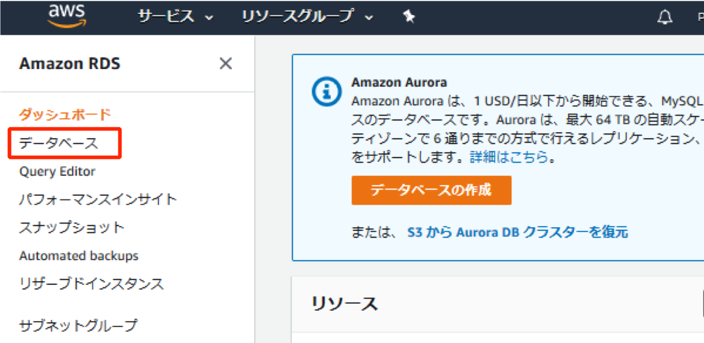Go to パフォーマンスインサイト page
Viewport: 704px width, 343px height.
[x=98, y=199]
